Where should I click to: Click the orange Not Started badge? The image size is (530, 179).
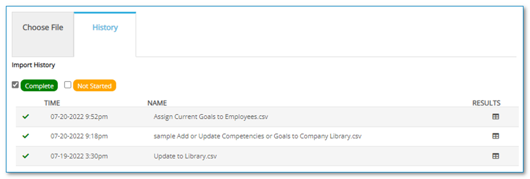[94, 86]
